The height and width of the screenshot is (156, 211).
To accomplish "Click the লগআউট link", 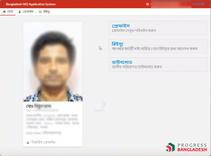I will [198, 4].
